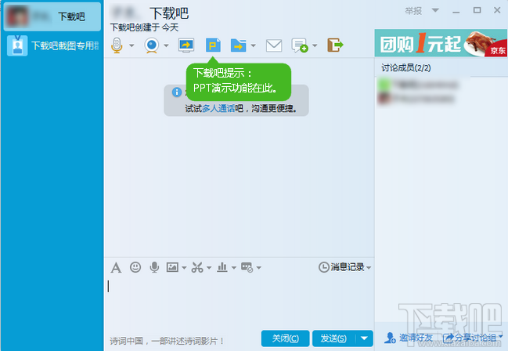This screenshot has height=351, width=508.
Task: Open voice call options dropdown arrow
Action: [132, 45]
